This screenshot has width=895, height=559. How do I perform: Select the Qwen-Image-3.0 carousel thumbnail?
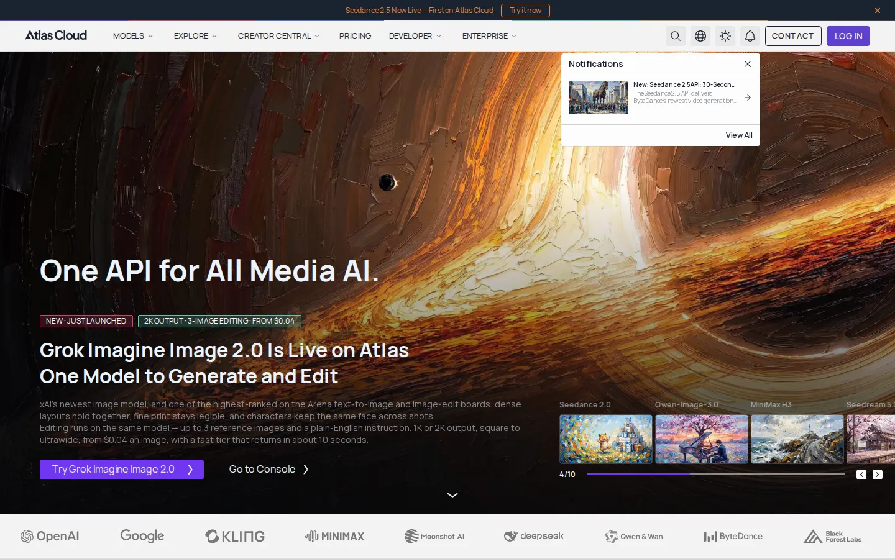click(x=702, y=439)
